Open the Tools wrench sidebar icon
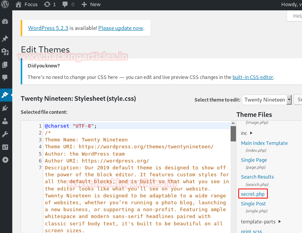The height and width of the screenshot is (233, 302). coord(5,134)
